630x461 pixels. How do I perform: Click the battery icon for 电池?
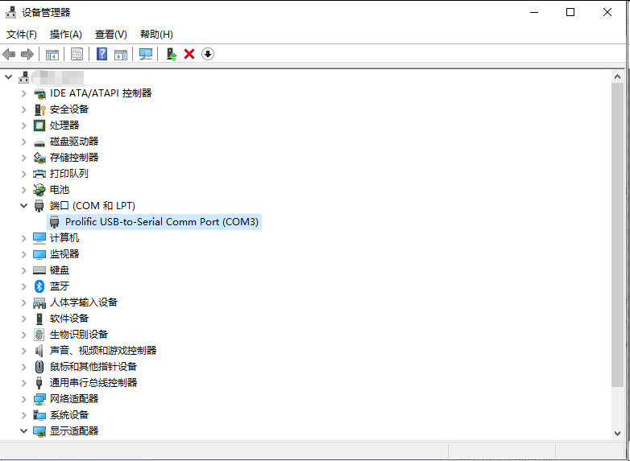point(39,190)
